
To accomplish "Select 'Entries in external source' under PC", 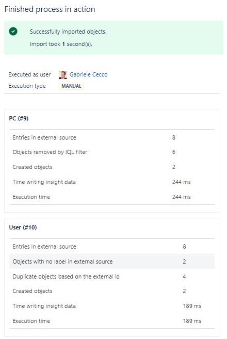I will click(112, 137).
